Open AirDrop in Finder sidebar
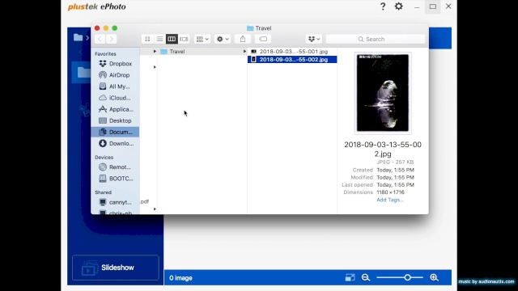518x291 pixels. pyautogui.click(x=115, y=75)
